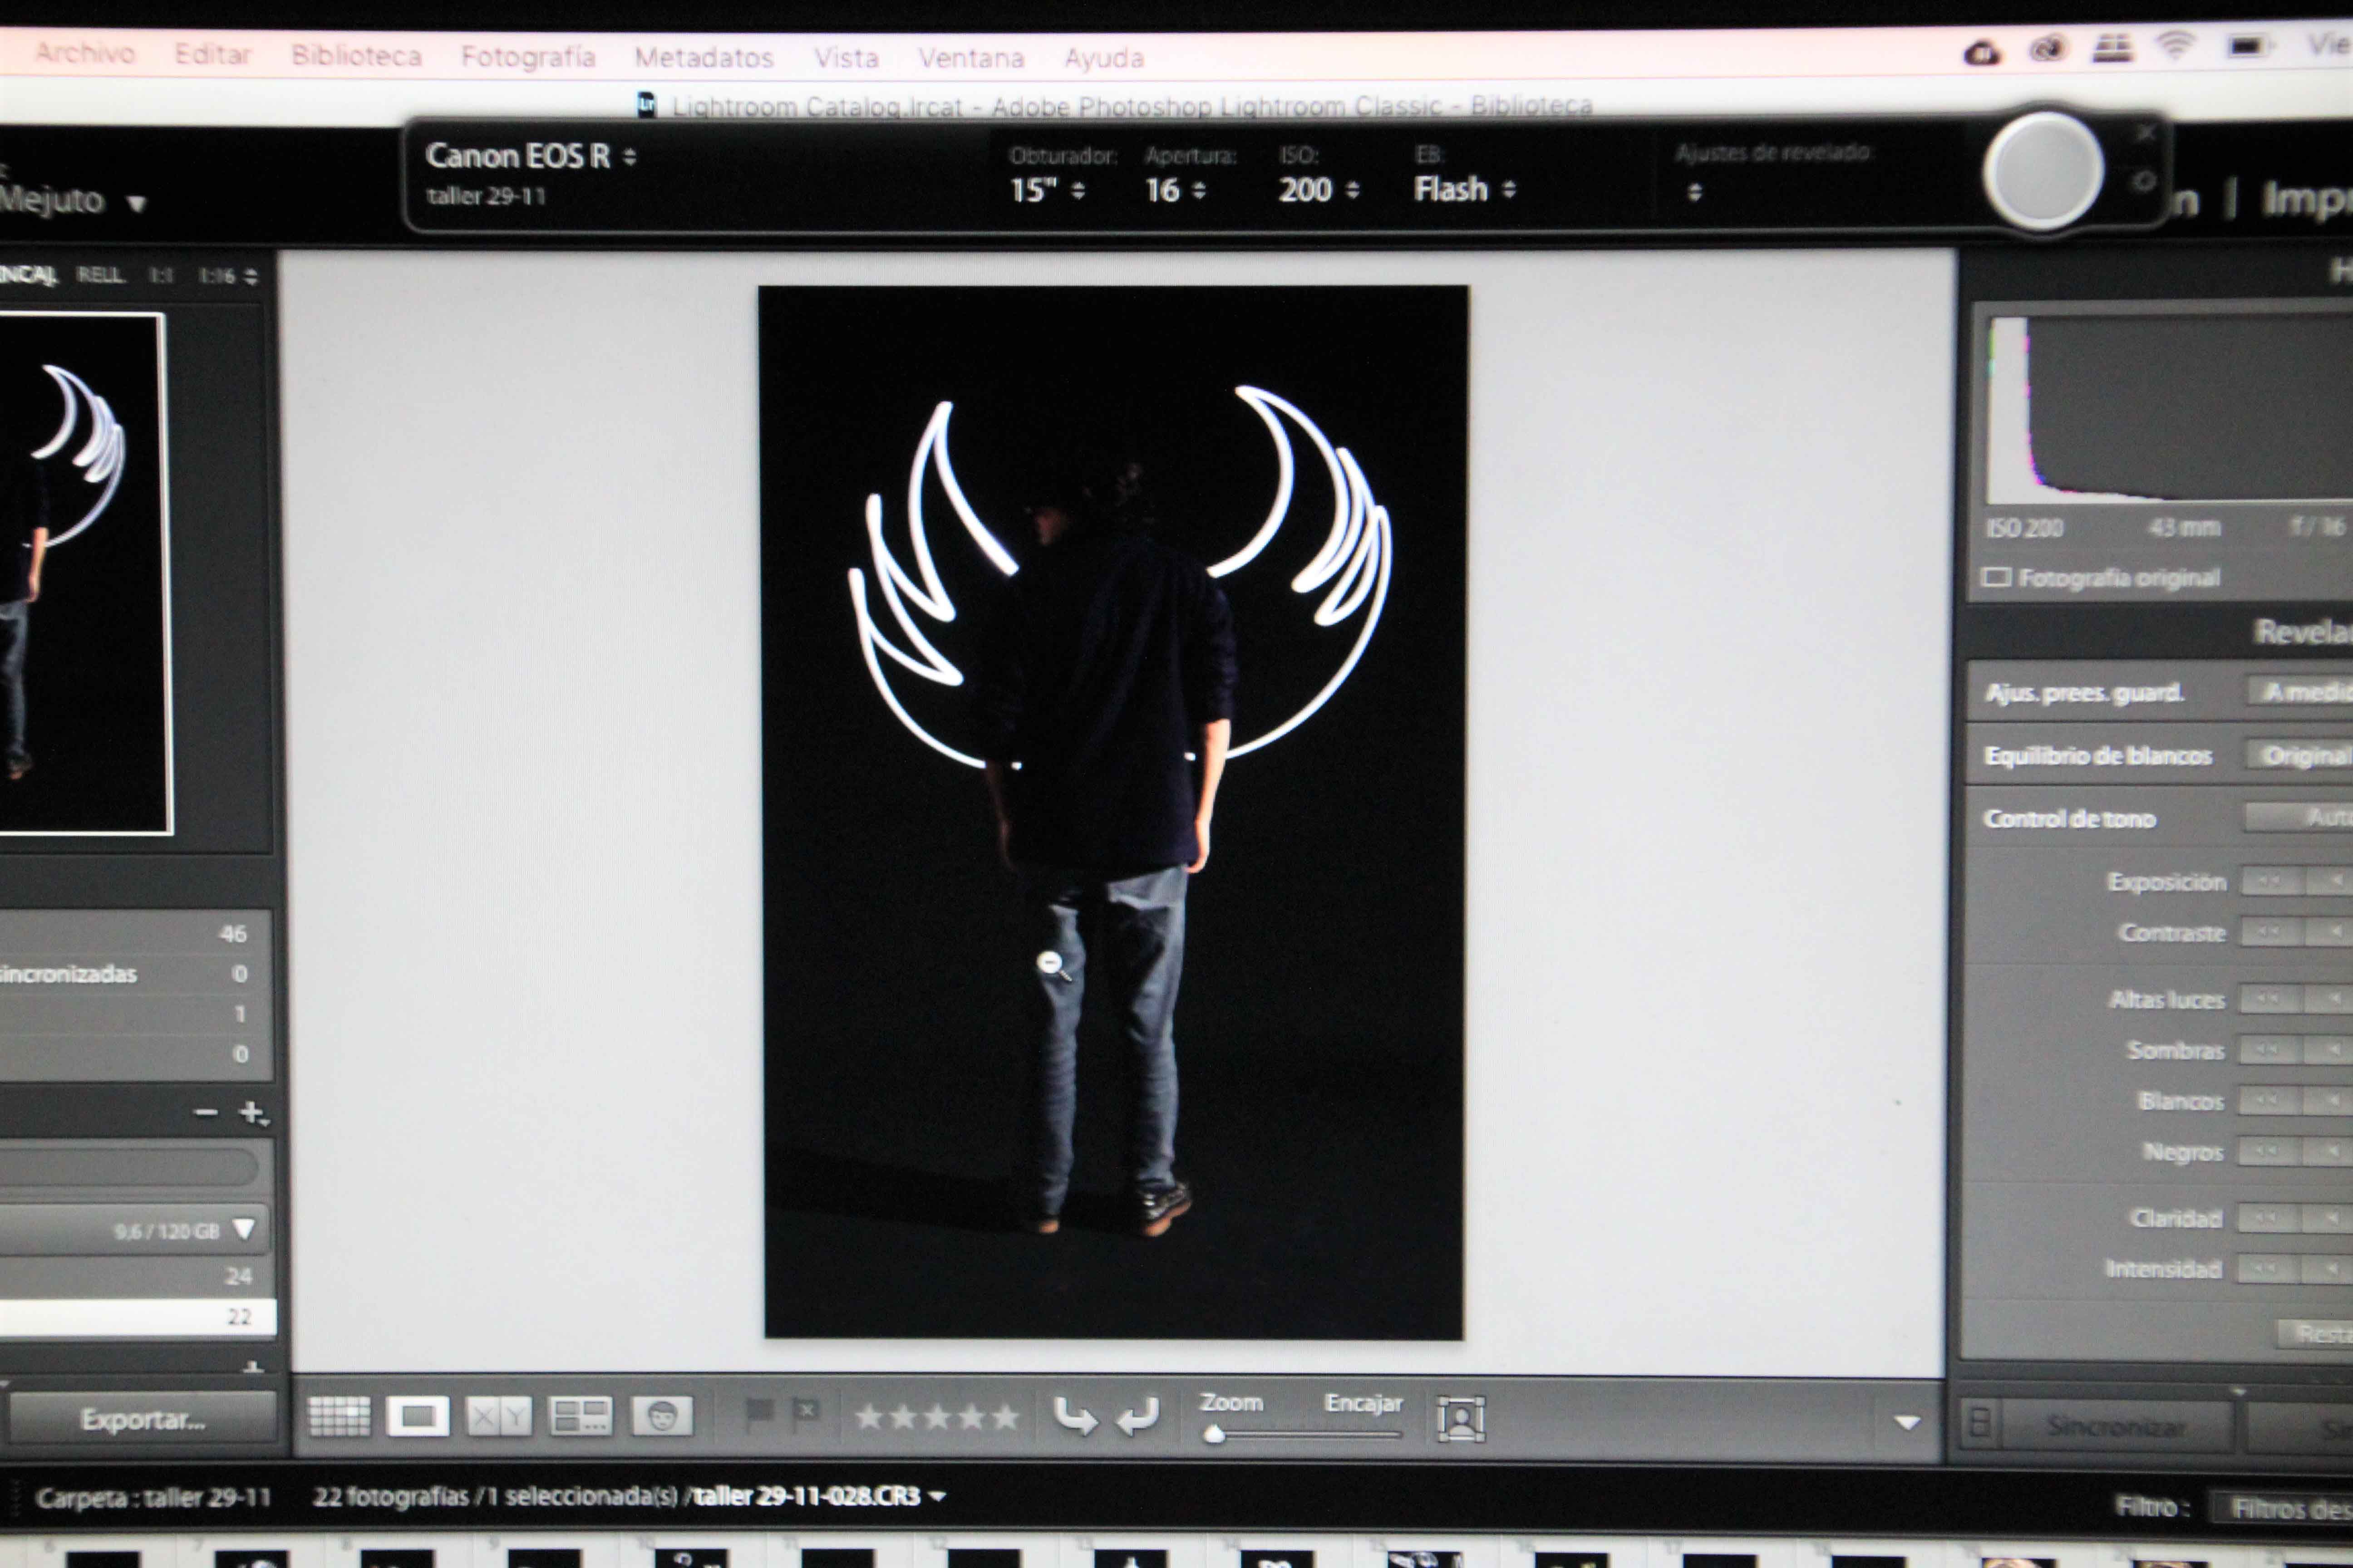Open ISO 200 dropdown
The image size is (2353, 1568).
pyautogui.click(x=1319, y=190)
